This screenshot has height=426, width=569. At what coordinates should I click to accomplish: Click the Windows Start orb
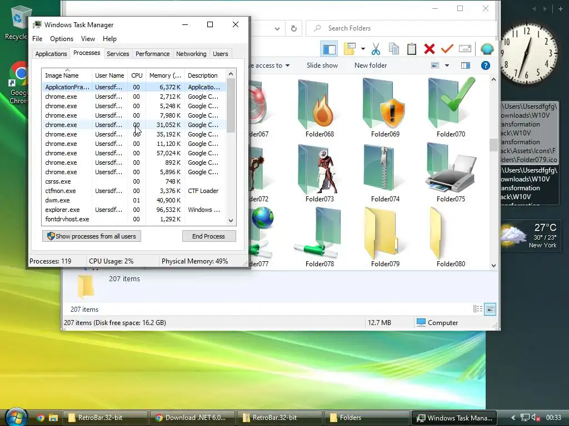pos(16,417)
